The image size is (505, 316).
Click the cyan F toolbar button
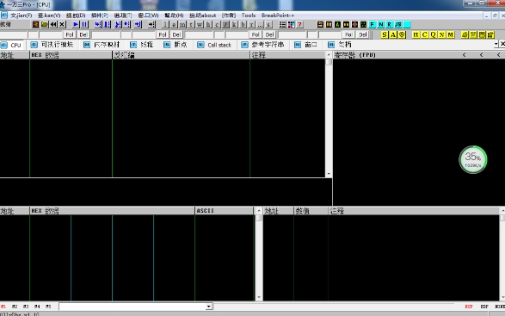click(x=373, y=24)
